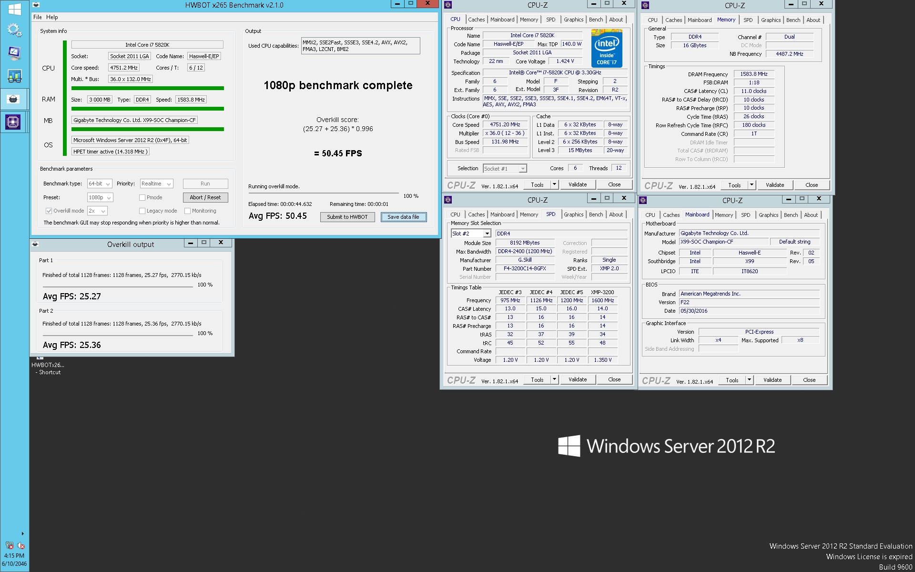This screenshot has width=915, height=572.
Task: Open the File menu in HWBOT
Action: [x=37, y=17]
